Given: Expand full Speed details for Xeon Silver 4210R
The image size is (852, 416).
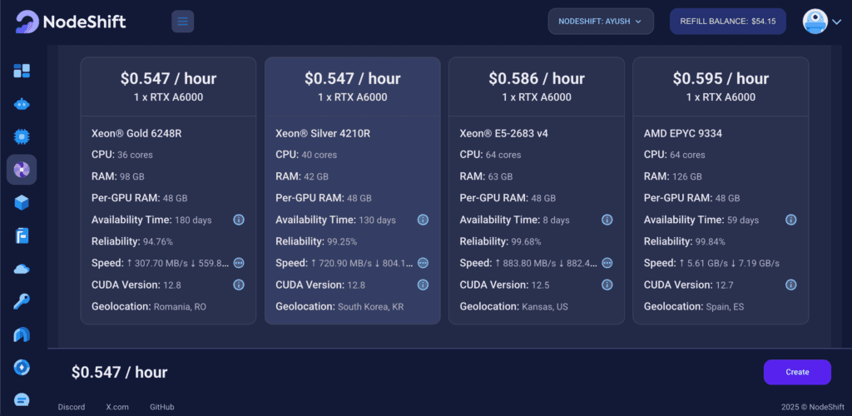Looking at the screenshot, I should (423, 263).
